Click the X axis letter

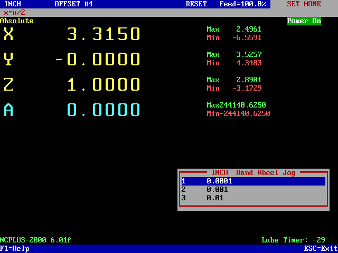click(8, 34)
